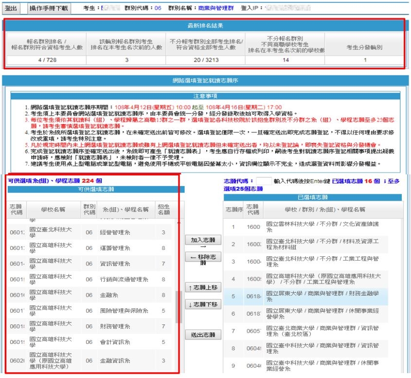Click the ranking value 4 / 728

pyautogui.click(x=47, y=60)
